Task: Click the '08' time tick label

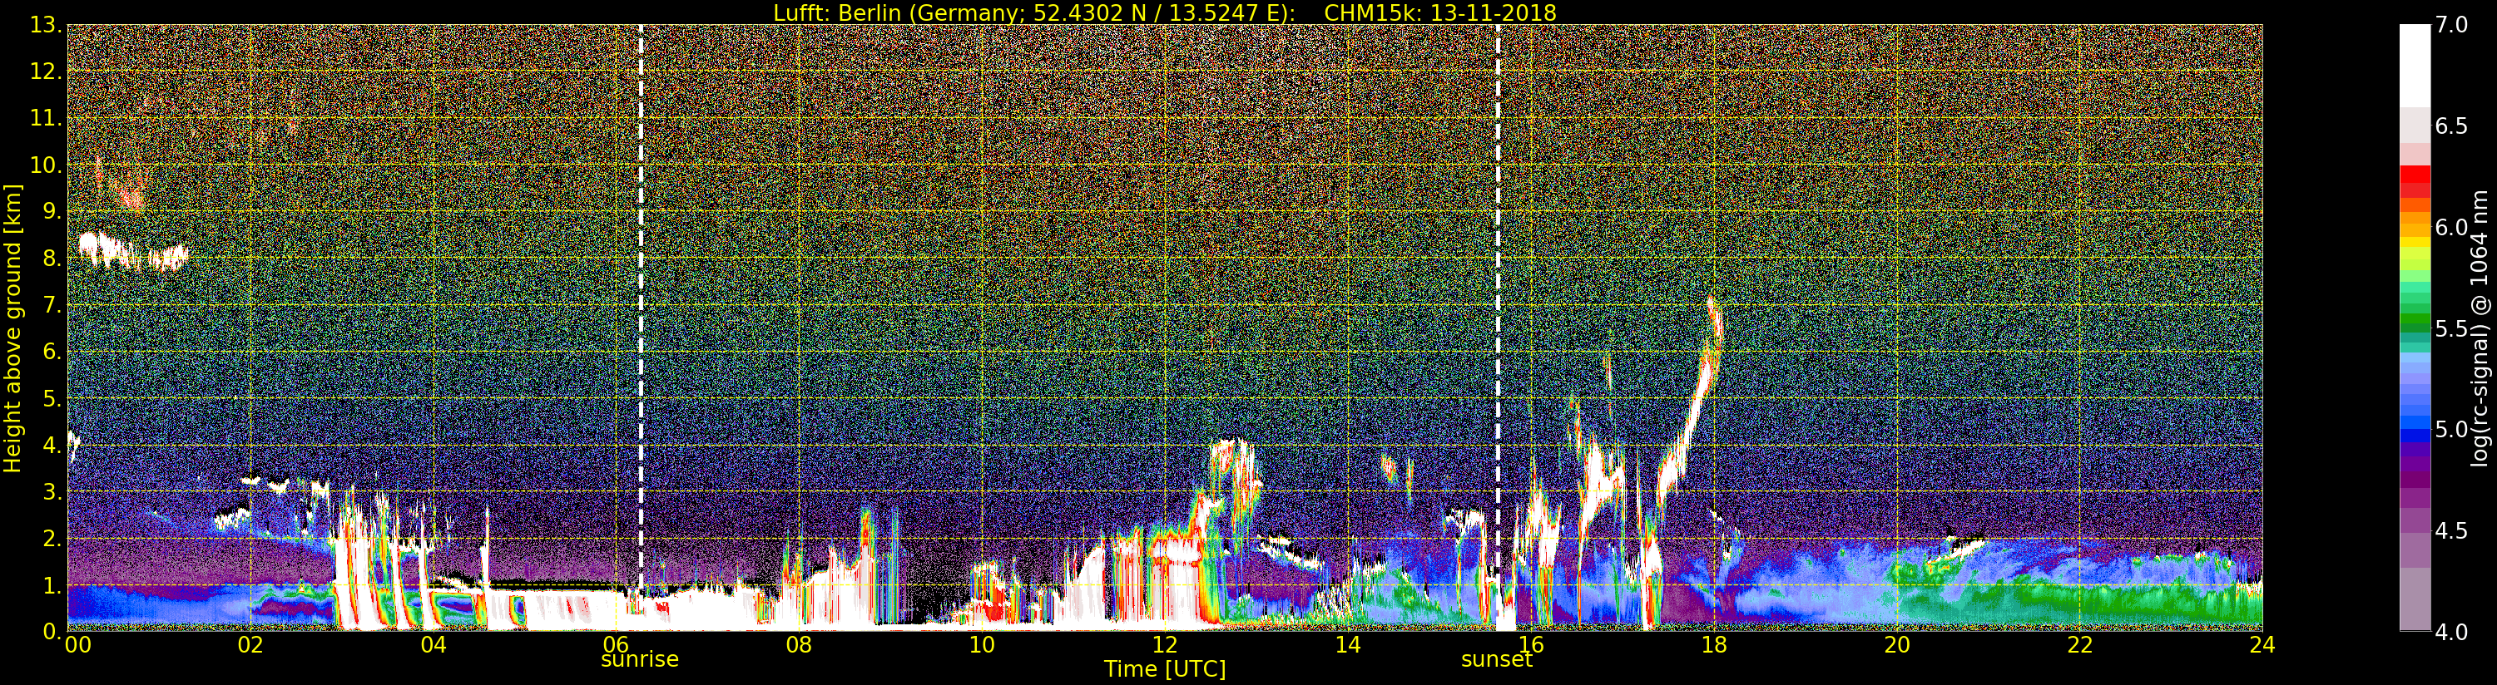Action: (799, 644)
